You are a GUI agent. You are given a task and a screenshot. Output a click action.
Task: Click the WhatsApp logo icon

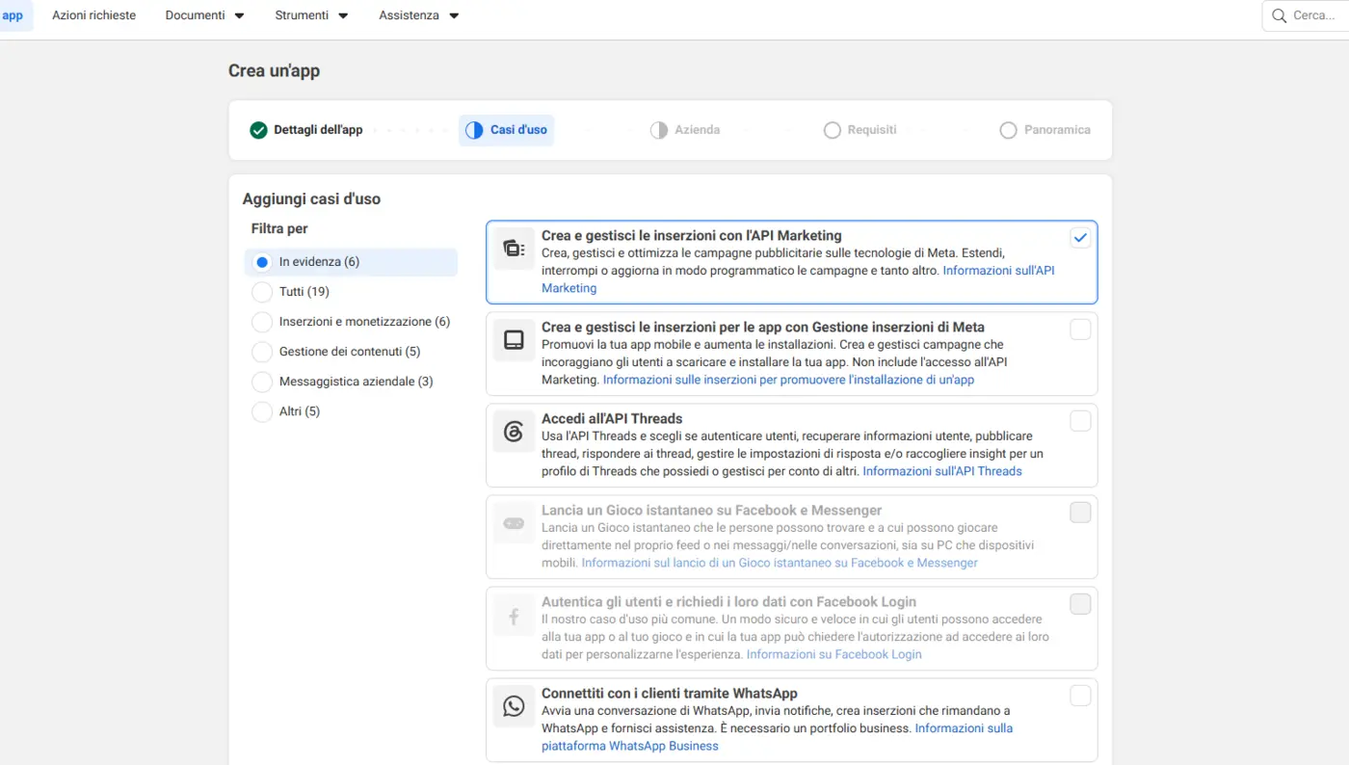(x=514, y=706)
